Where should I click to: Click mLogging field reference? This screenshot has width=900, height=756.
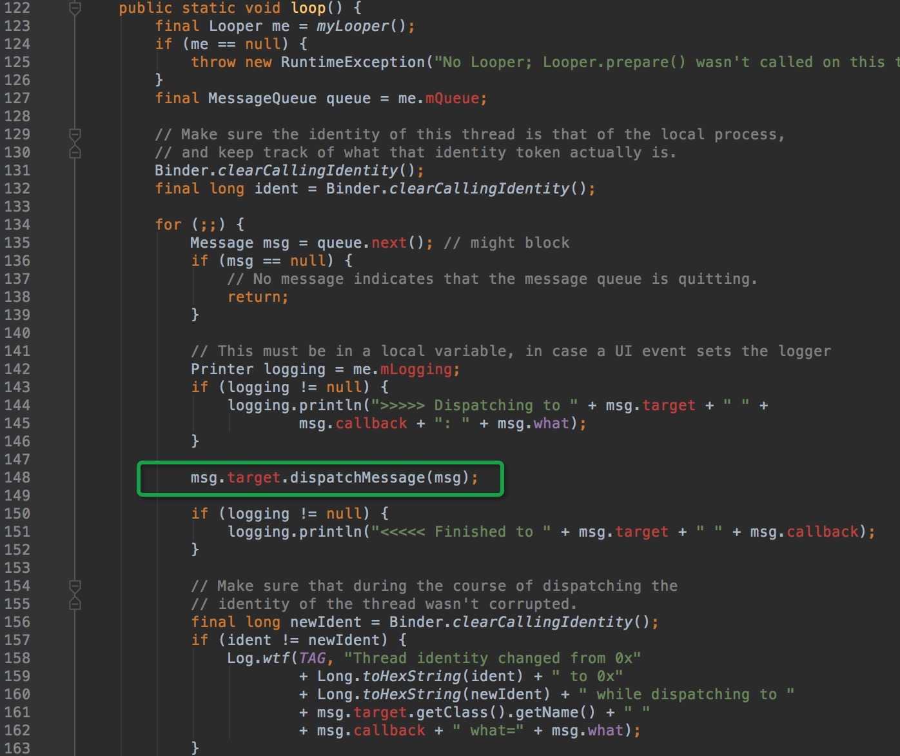(x=416, y=370)
